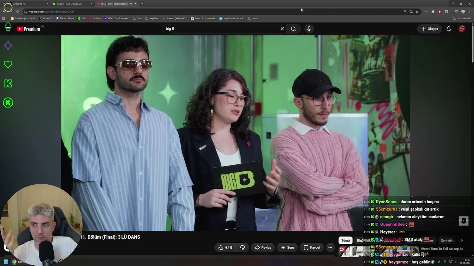Open Chrome from the Windows taskbar

14,262
